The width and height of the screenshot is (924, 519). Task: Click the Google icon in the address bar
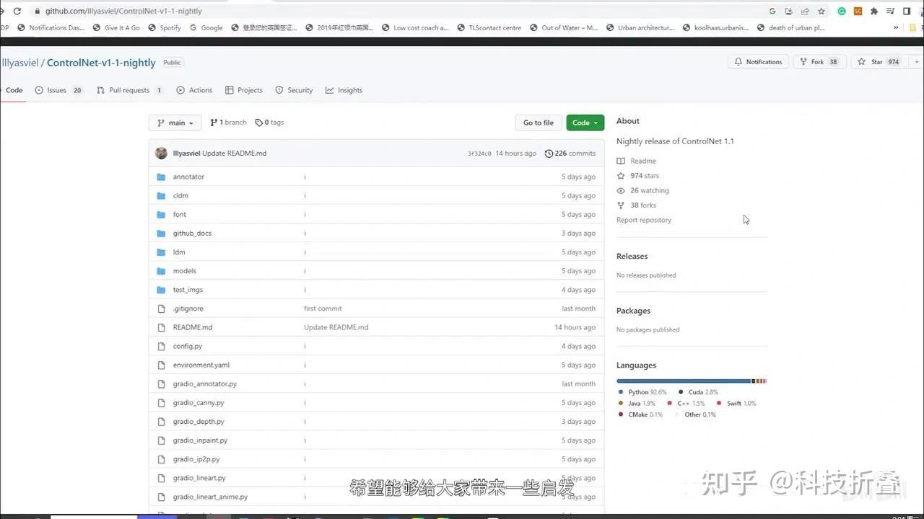pyautogui.click(x=772, y=11)
